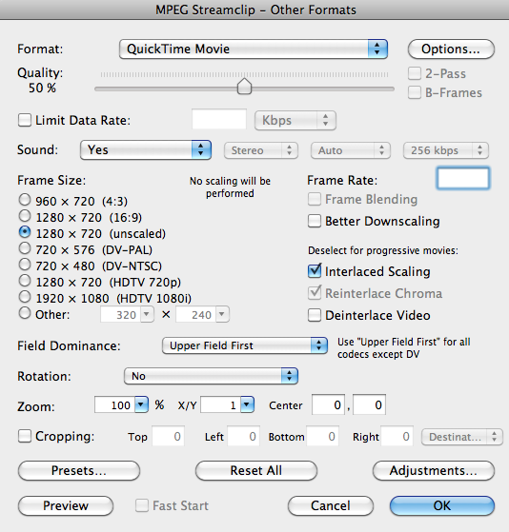Click the second Center coordinate field

tap(369, 404)
